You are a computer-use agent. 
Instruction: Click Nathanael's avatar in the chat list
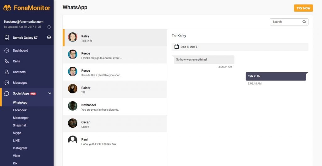pyautogui.click(x=73, y=106)
